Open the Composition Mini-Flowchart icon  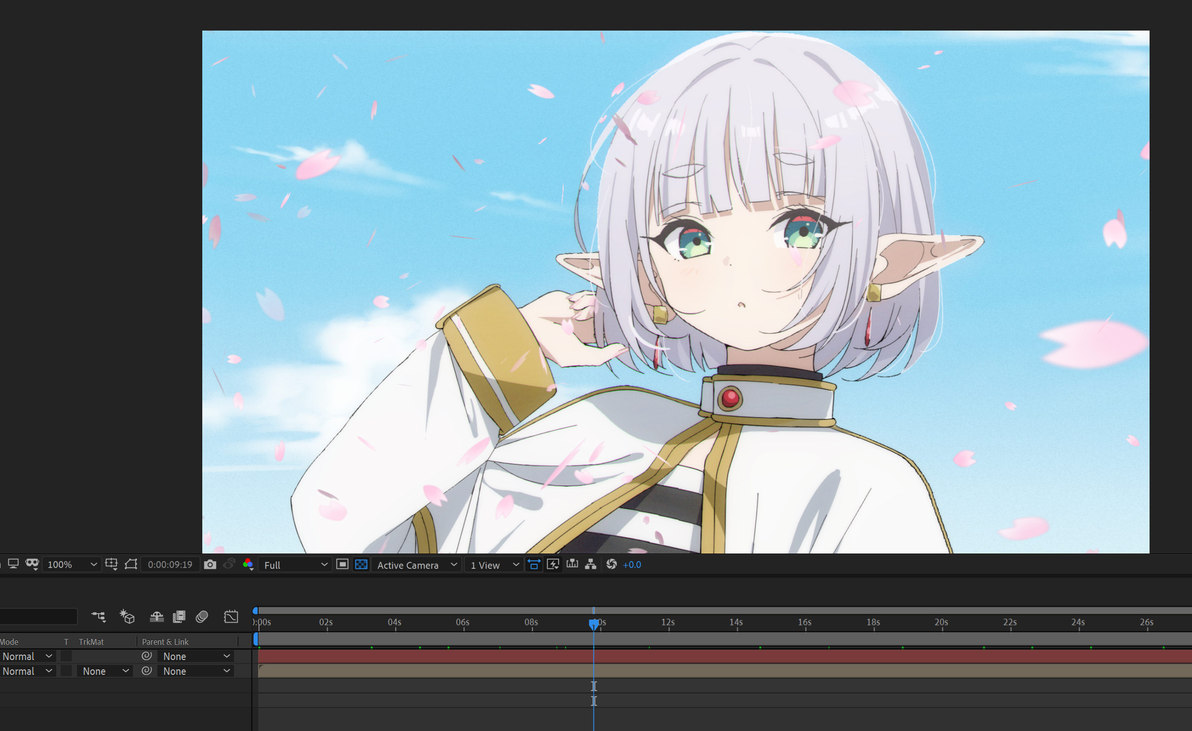(99, 616)
